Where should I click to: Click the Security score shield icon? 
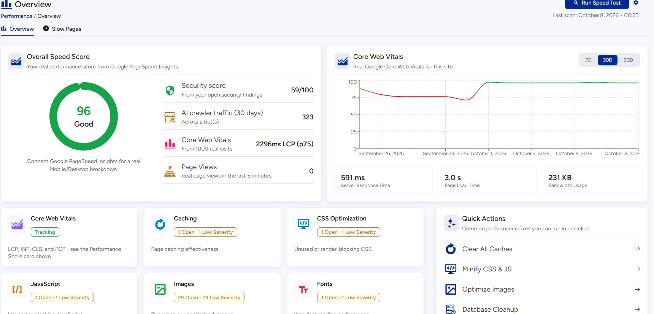tap(170, 90)
